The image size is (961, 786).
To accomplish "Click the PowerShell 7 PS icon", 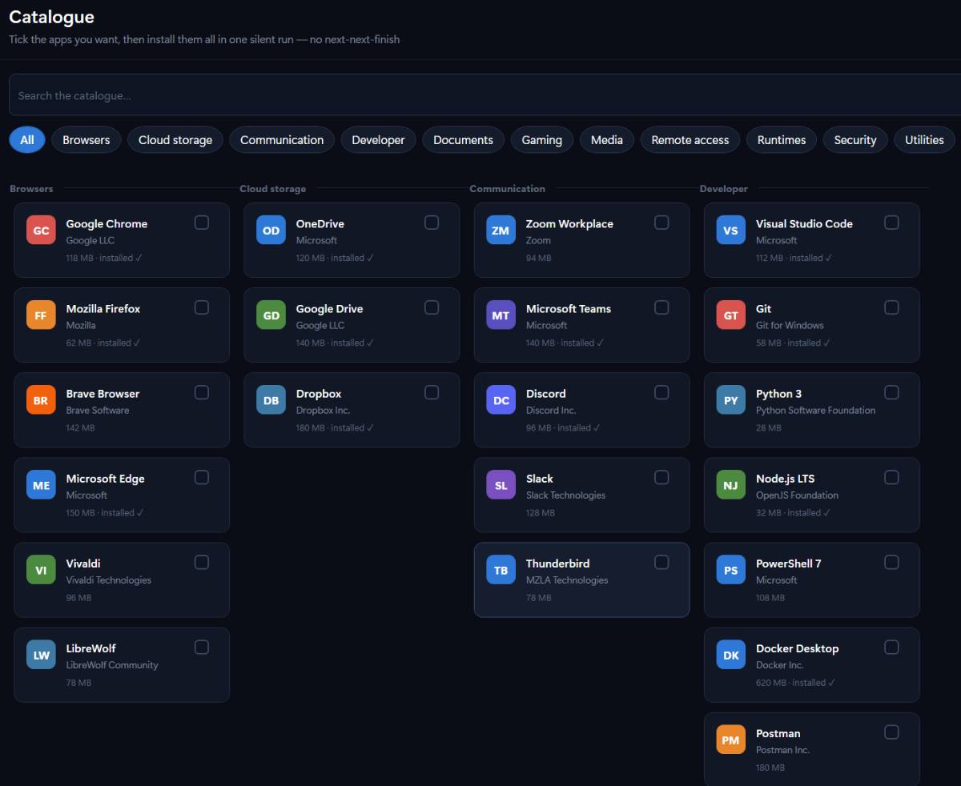I will tap(730, 570).
